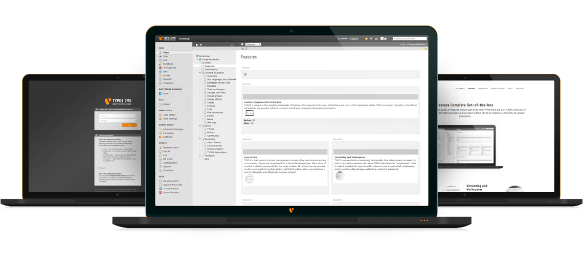Click the Task center module
583x253 pixels.
click(169, 115)
